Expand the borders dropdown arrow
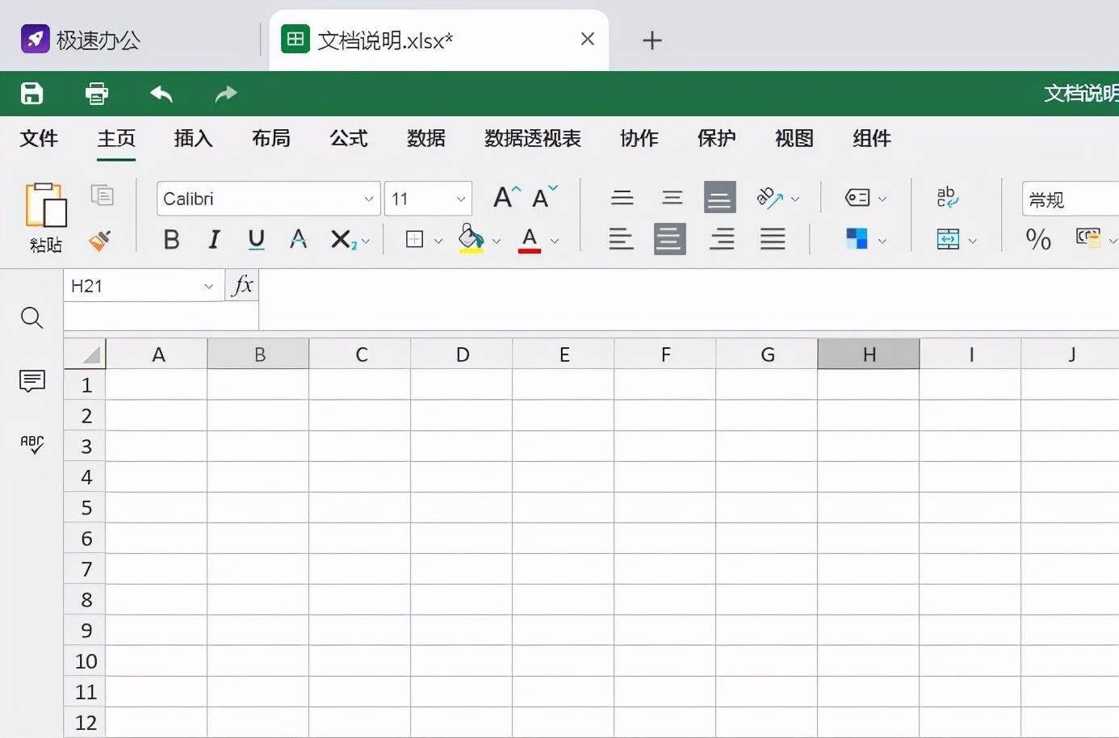The width and height of the screenshot is (1119, 738). (438, 241)
